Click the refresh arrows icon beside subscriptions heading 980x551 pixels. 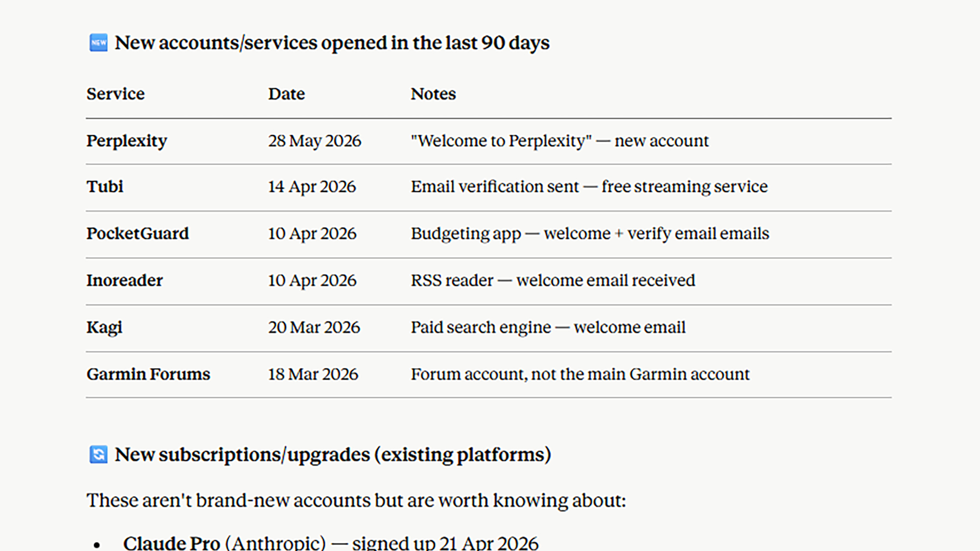98,455
